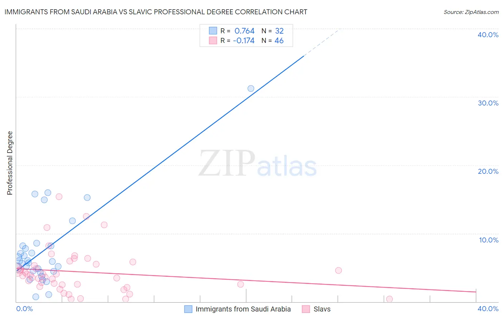Screen dimensions: 503x319
Task: Click the pink data point near 15%
Action: (x=59, y=197)
